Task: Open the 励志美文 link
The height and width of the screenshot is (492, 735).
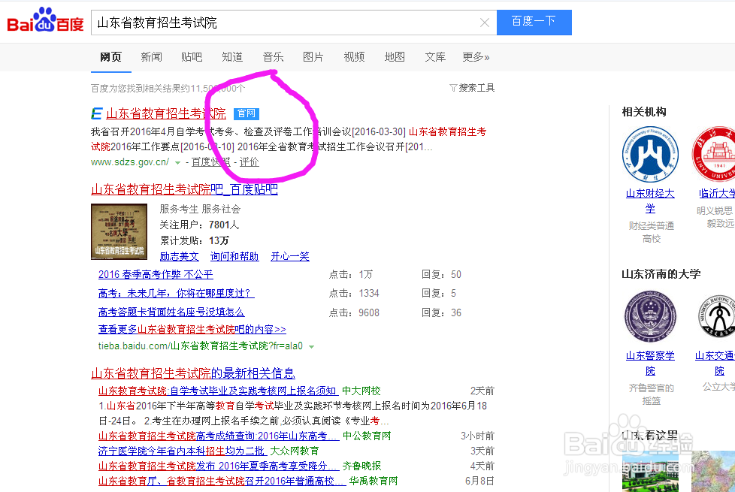Action: 179,256
